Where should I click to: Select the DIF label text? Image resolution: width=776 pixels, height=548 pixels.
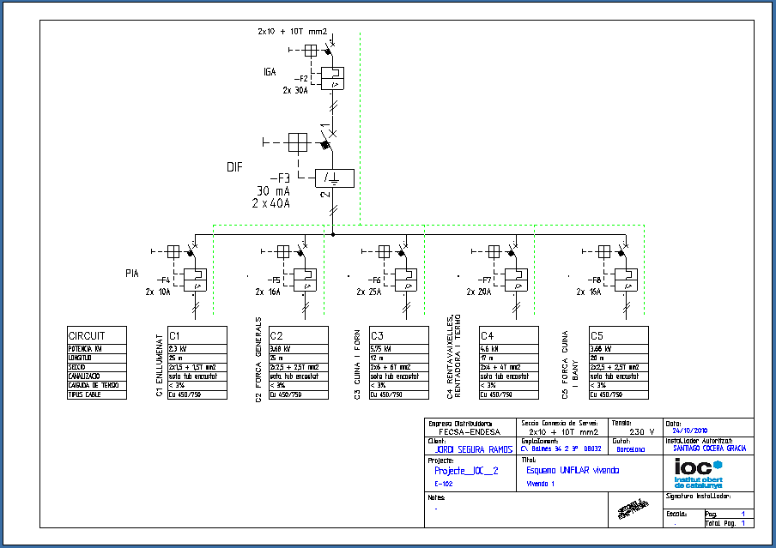pyautogui.click(x=237, y=166)
